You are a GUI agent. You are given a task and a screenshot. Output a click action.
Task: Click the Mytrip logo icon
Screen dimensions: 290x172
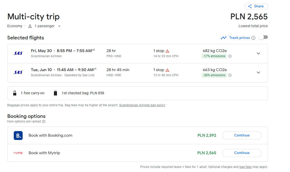pyautogui.click(x=18, y=153)
